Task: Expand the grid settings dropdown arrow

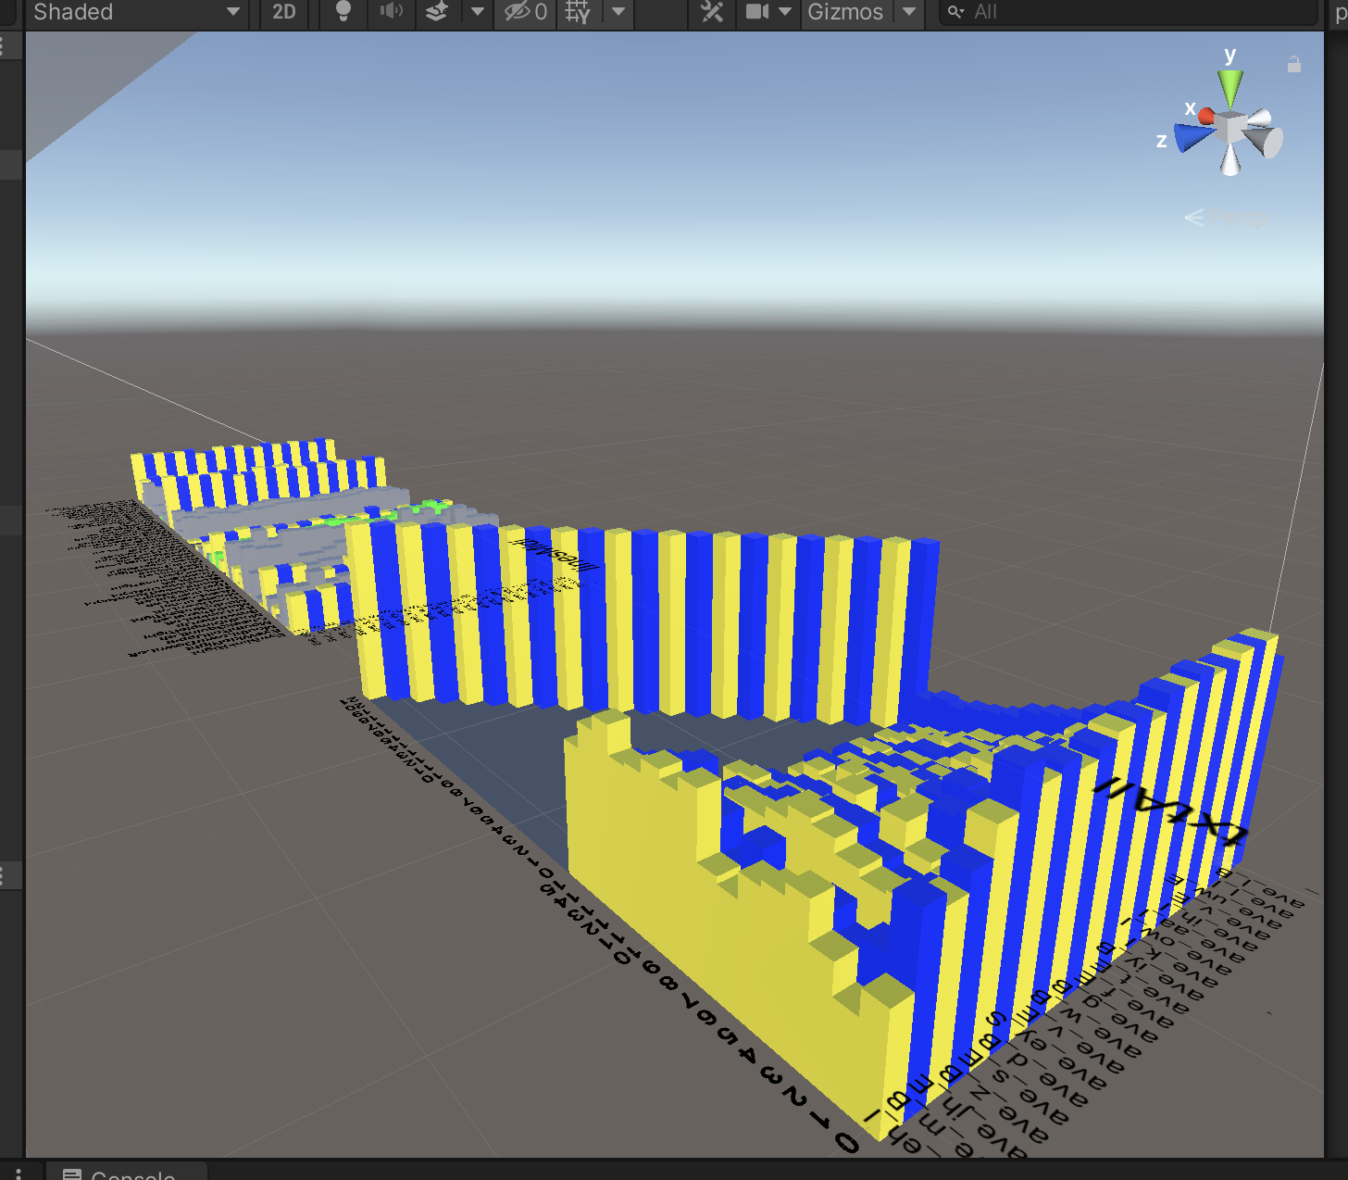Action: pos(618,12)
